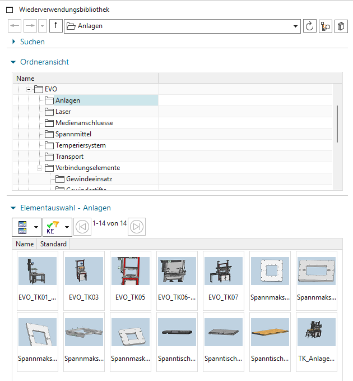This screenshot has height=381, width=353.
Task: Go to first page of element results
Action: pos(82,227)
